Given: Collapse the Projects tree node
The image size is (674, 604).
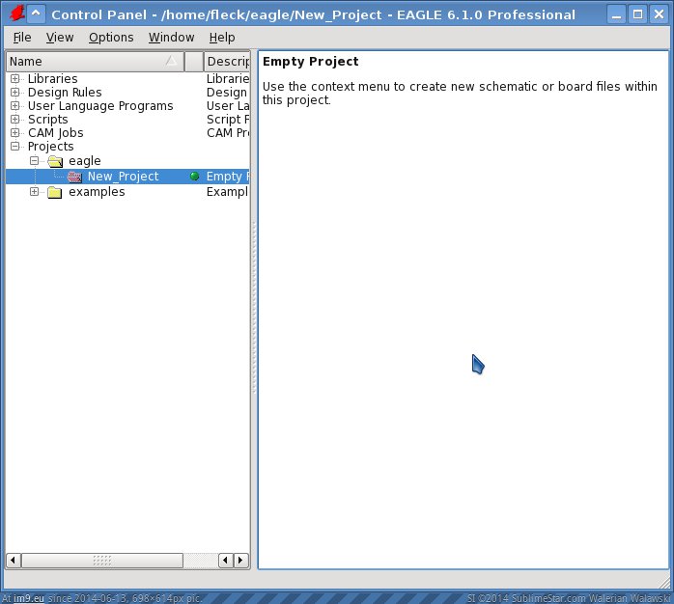Looking at the screenshot, I should tap(15, 147).
